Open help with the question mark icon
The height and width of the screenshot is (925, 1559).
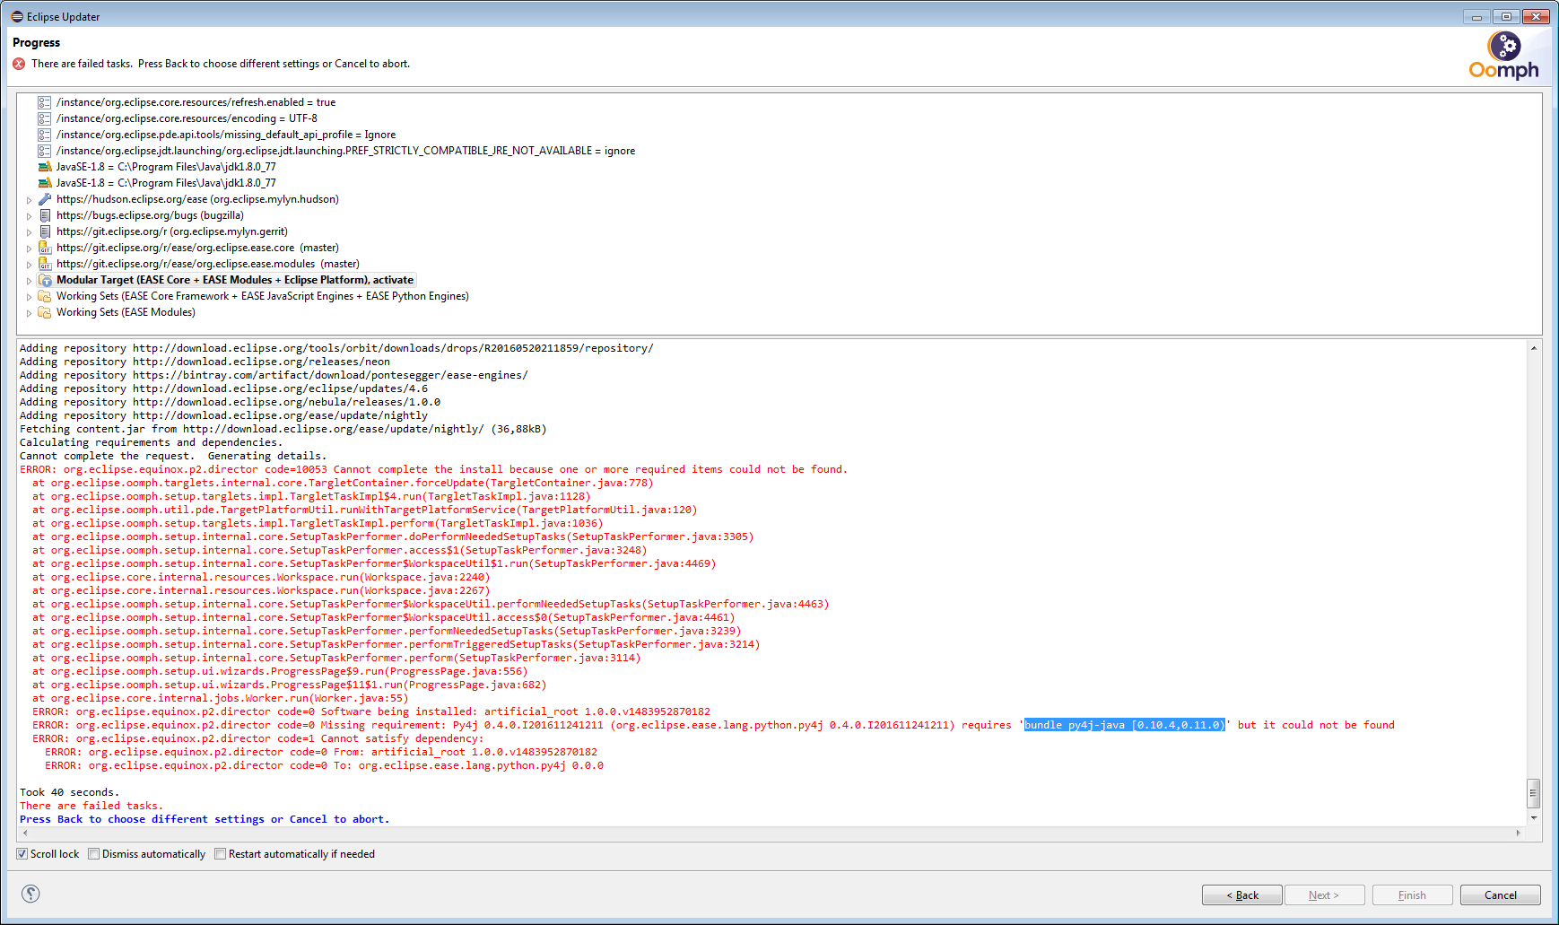(30, 894)
